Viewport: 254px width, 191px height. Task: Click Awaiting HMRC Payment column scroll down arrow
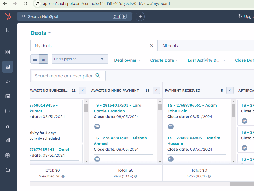coord(160,161)
